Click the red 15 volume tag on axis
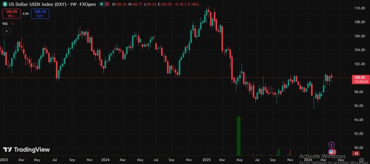 (357, 154)
